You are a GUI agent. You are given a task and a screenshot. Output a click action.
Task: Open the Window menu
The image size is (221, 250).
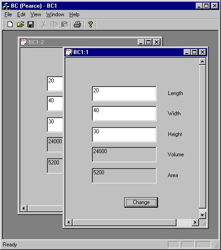point(55,14)
